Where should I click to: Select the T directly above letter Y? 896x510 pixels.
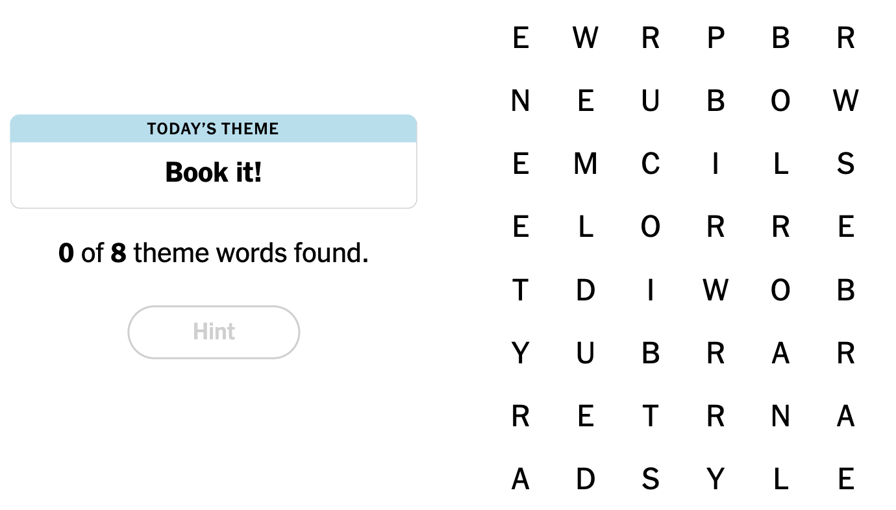click(520, 290)
